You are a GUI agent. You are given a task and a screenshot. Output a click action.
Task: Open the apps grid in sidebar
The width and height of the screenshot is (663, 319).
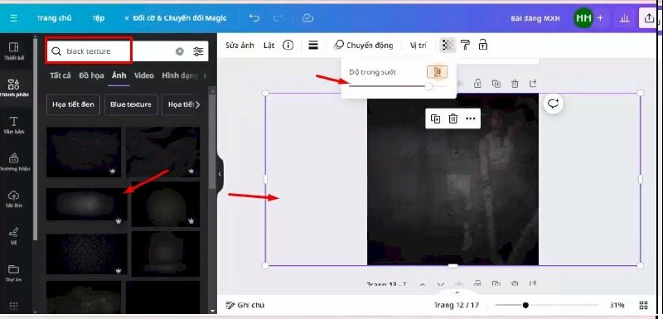(x=13, y=307)
